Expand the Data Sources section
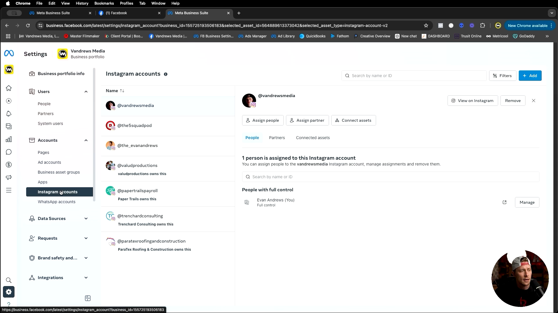The width and height of the screenshot is (558, 313). point(86,219)
